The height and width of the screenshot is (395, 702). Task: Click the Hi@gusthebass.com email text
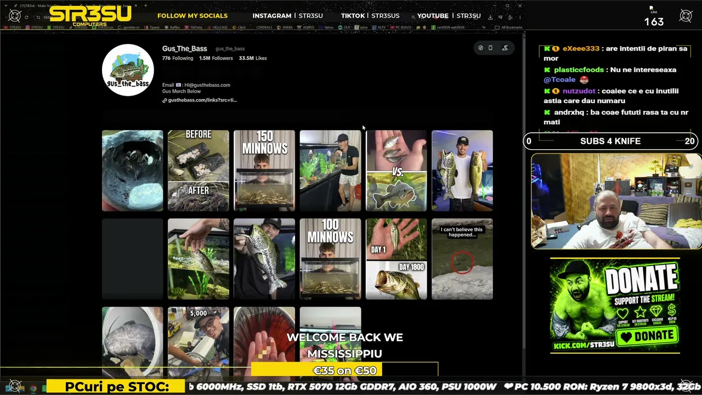pyautogui.click(x=207, y=85)
